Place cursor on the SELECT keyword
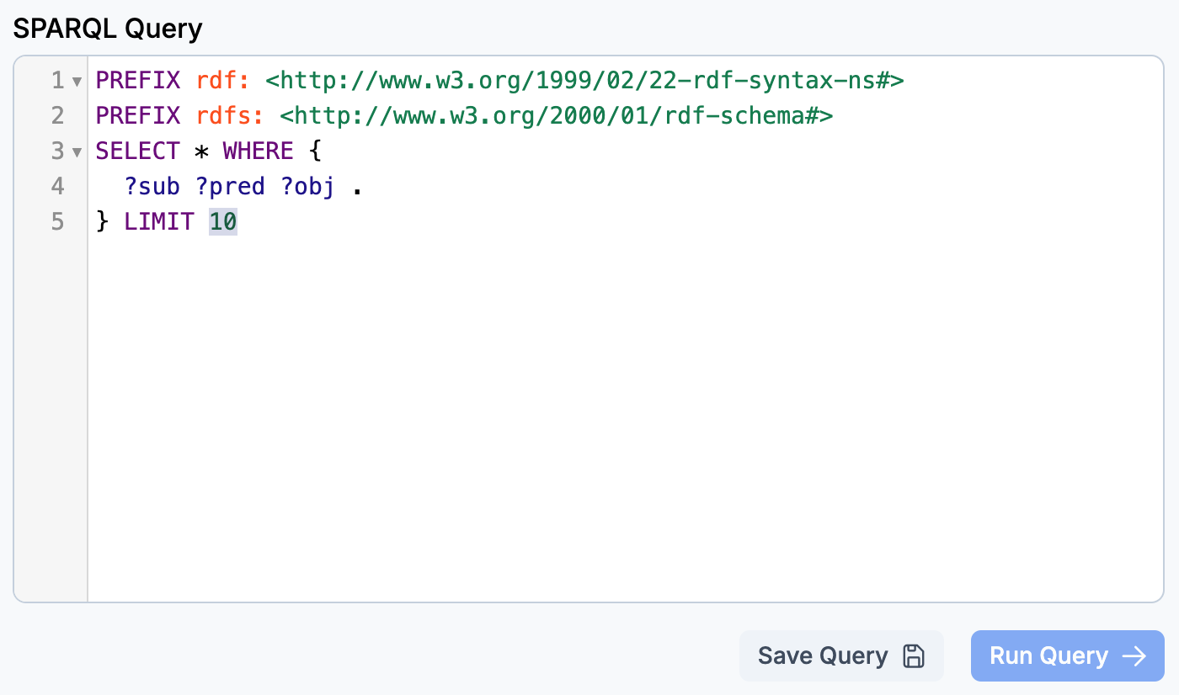The height and width of the screenshot is (695, 1179). 138,151
